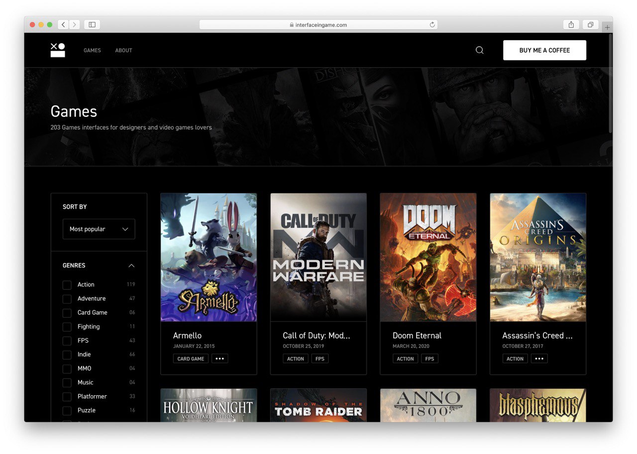Click the Action genre count 119
Image resolution: width=637 pixels, height=454 pixels.
click(x=131, y=285)
